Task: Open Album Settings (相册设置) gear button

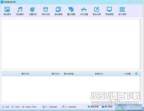Action: click(93, 107)
